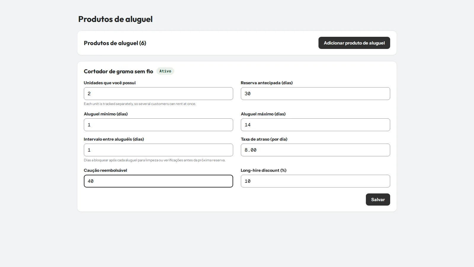Click the Aluguel mínimo (dias) label
This screenshot has width=474, height=267.
pyautogui.click(x=106, y=114)
